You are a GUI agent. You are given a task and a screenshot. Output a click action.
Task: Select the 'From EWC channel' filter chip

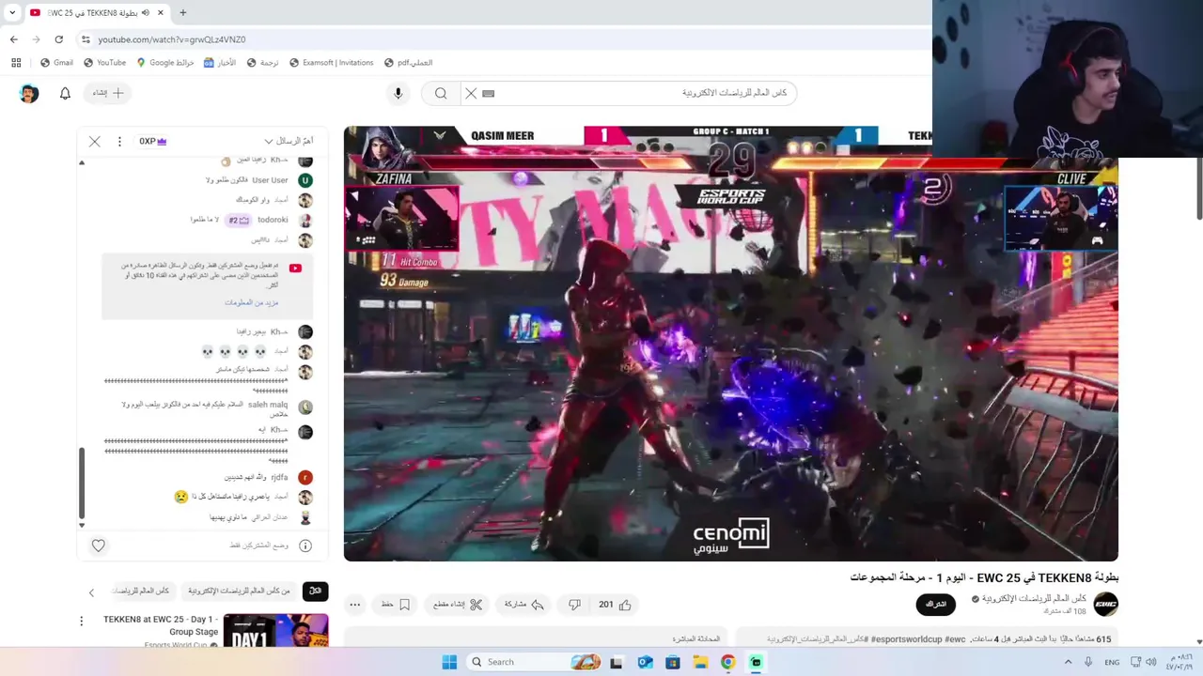[240, 591]
